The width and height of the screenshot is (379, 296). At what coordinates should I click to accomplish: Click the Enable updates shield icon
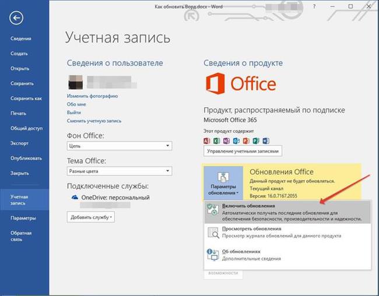(213, 209)
